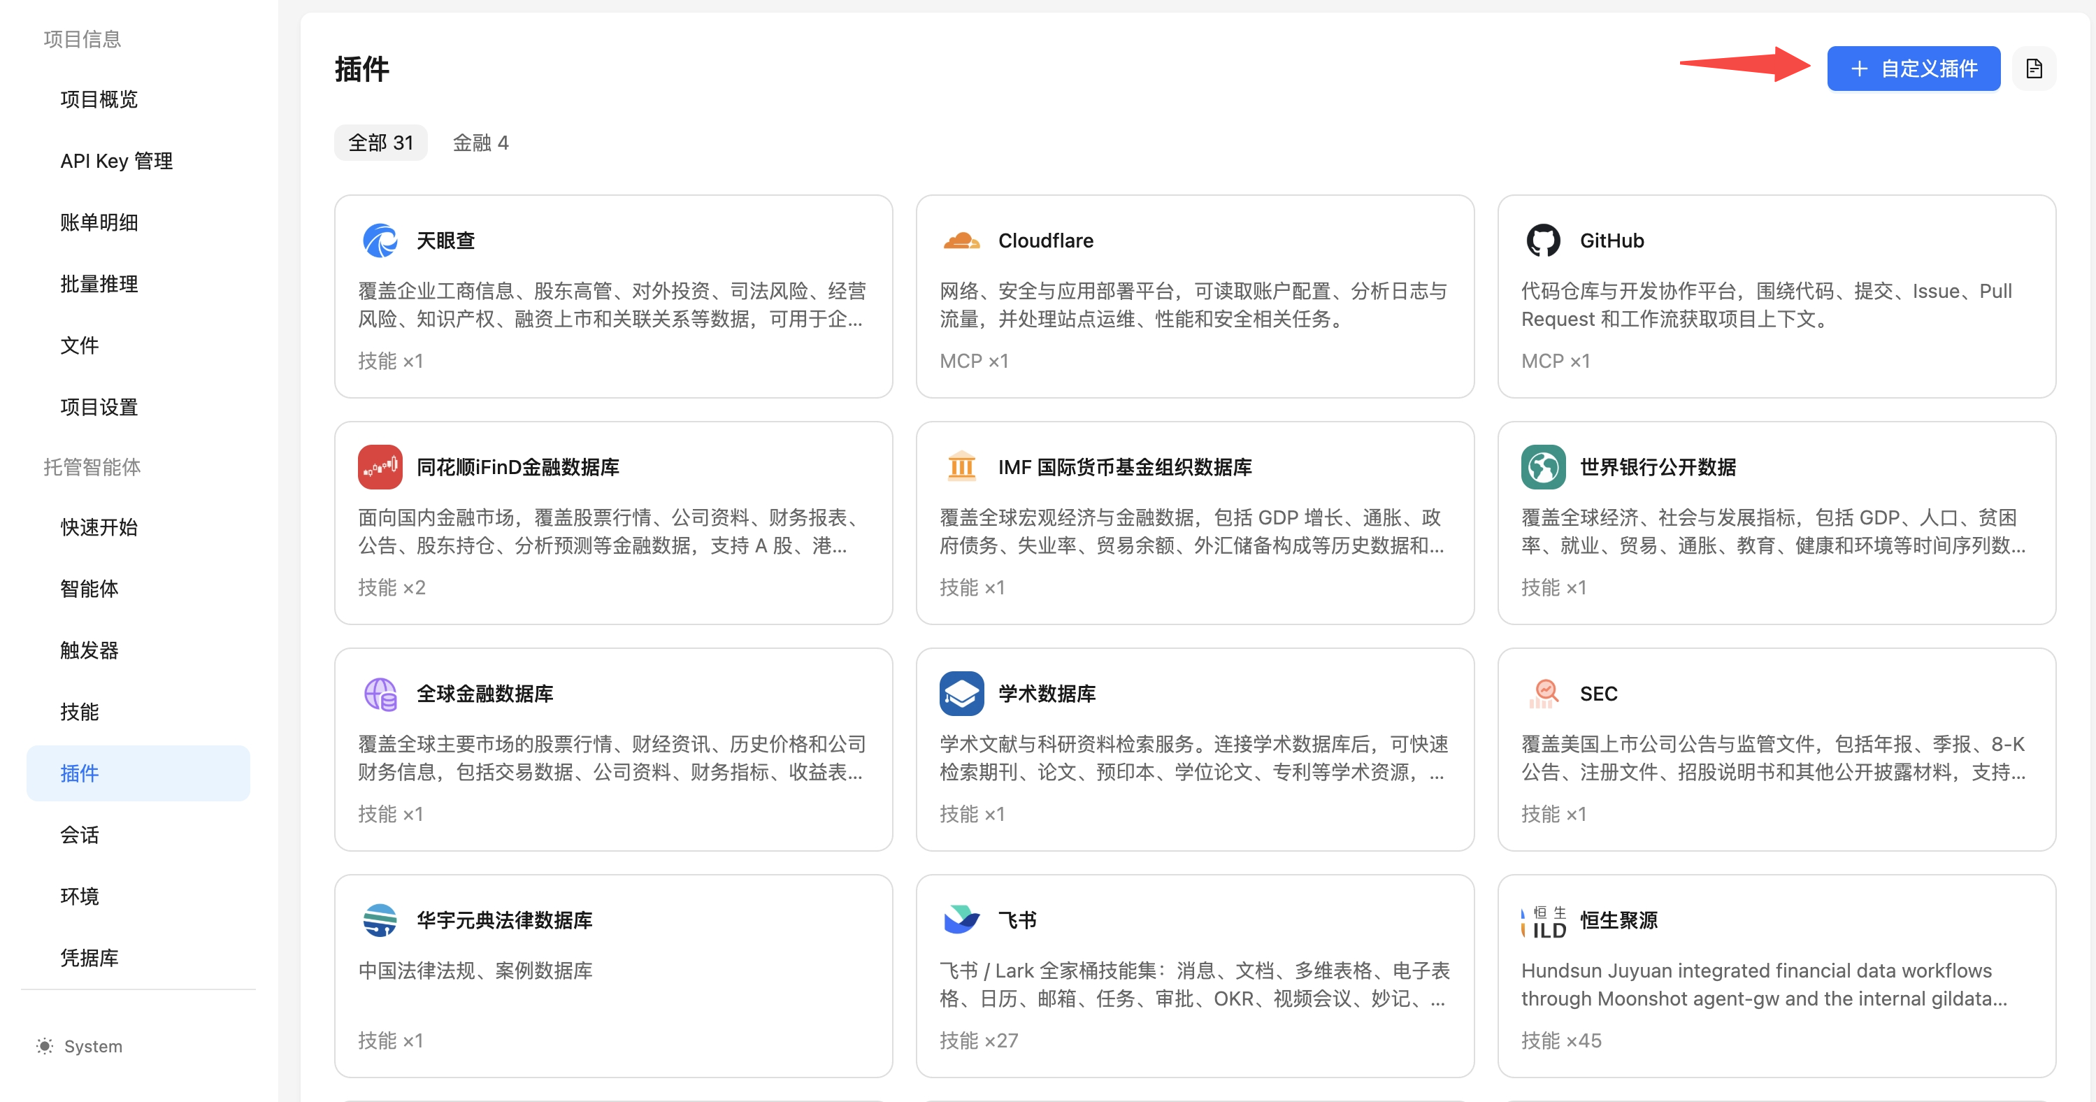Click the 中国法律法规、案例数据库 description
Screen dimensions: 2096x1102
pos(475,971)
